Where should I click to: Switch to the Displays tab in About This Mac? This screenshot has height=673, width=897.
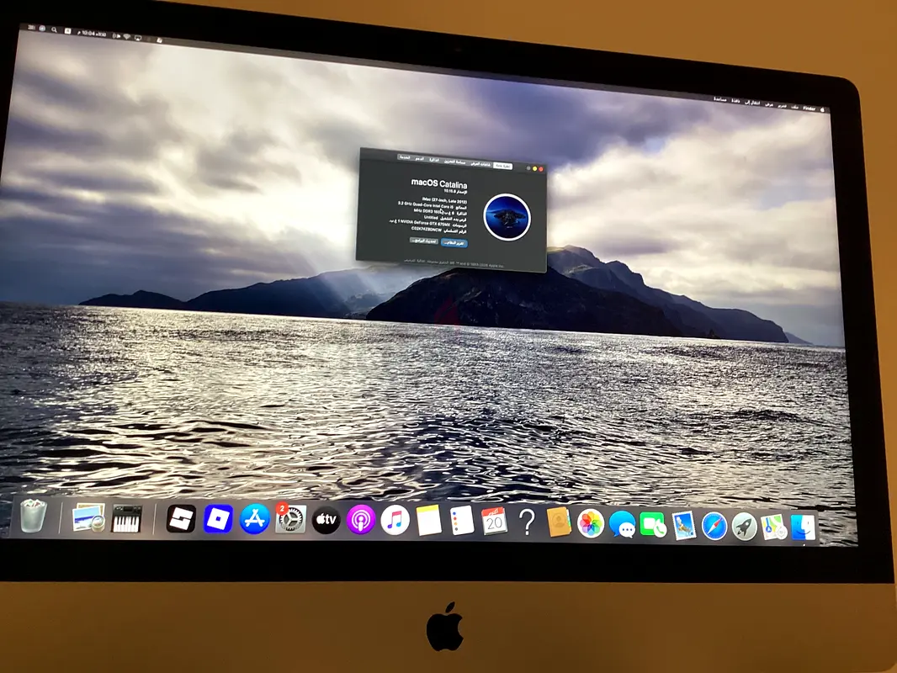480,164
